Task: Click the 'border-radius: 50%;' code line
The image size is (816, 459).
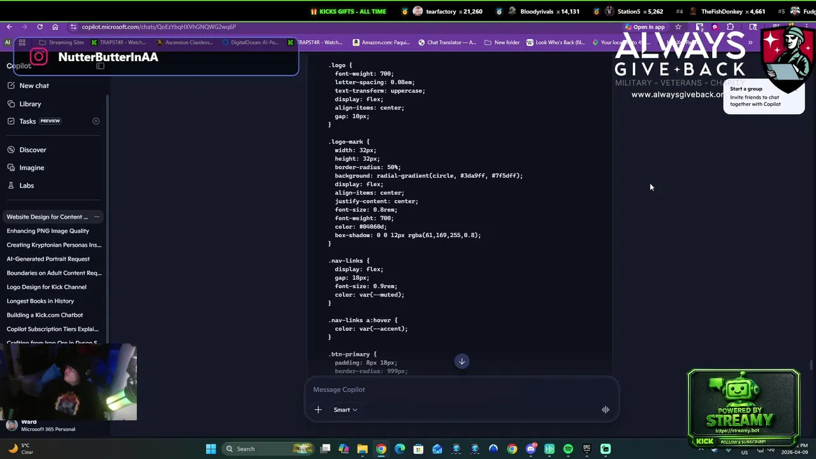Action: (368, 168)
